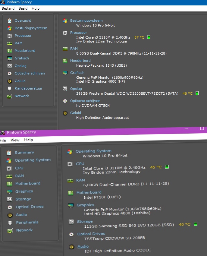Viewport: 207px width, 256px height.
Task: Click the green temperature indicator beside 57 °C
Action: pos(149,37)
